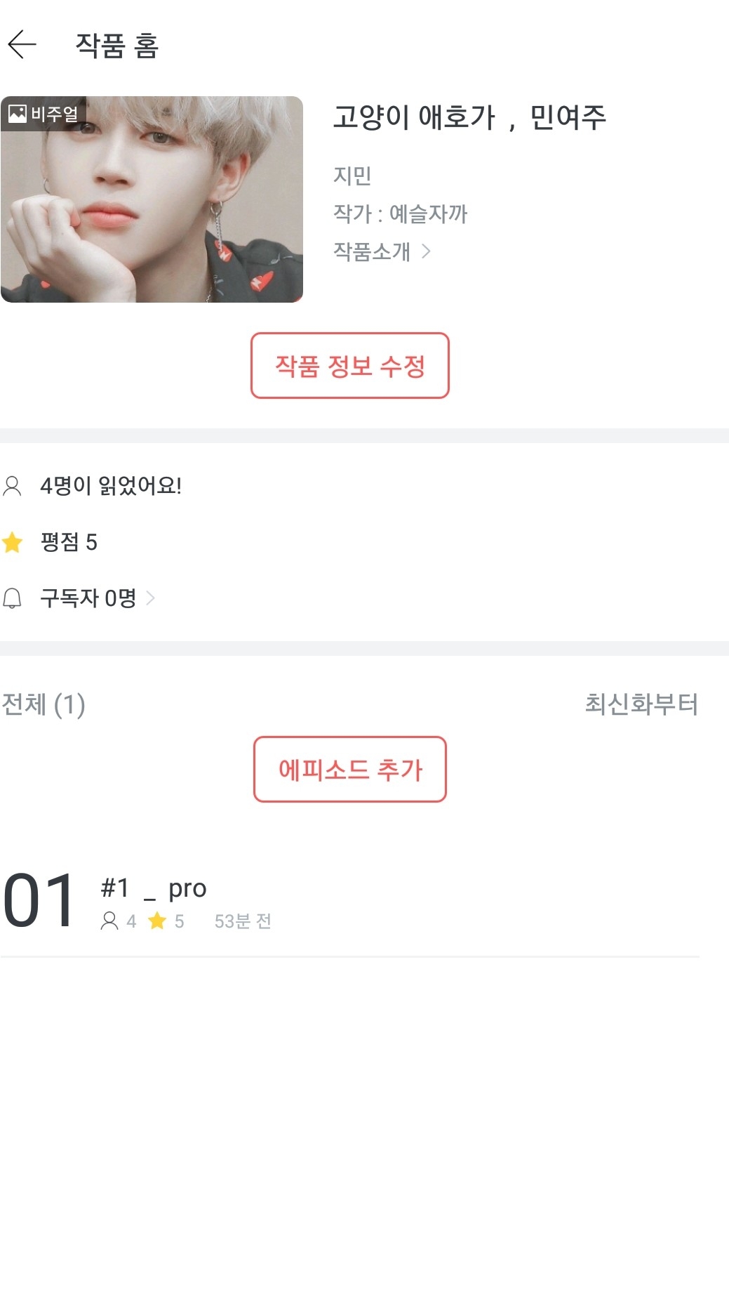Tap the subscriber bell icon

coord(13,598)
